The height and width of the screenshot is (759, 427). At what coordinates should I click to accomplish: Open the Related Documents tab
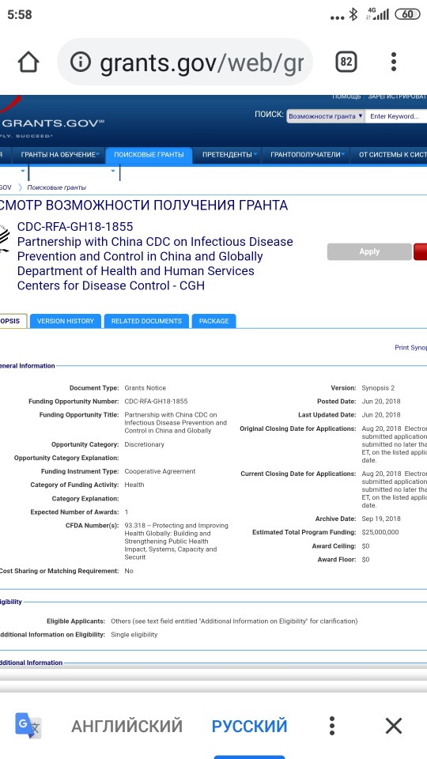coord(146,321)
